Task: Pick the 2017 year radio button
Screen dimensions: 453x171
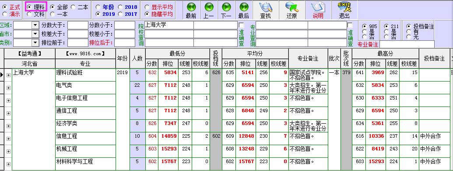Action: tap(120, 14)
